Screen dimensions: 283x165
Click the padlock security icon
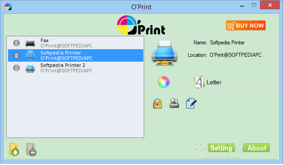pos(158,103)
